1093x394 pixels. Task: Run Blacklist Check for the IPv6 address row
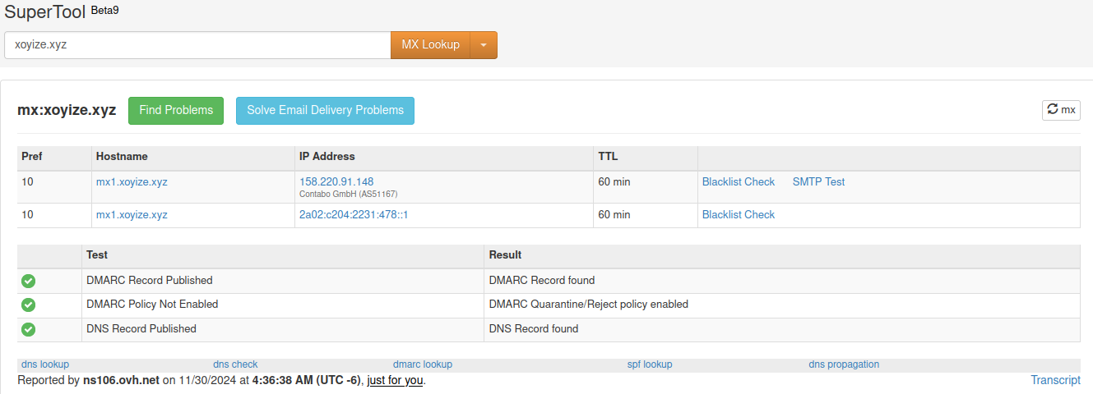tap(738, 215)
